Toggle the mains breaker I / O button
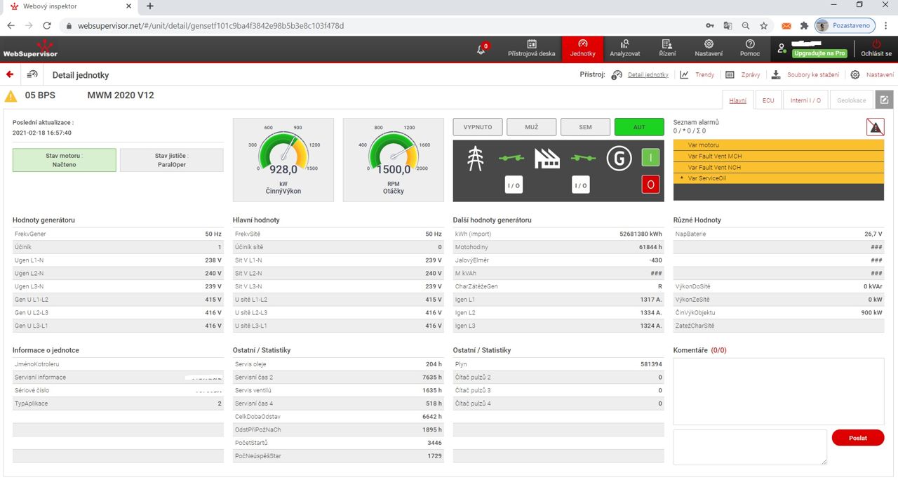 514,185
